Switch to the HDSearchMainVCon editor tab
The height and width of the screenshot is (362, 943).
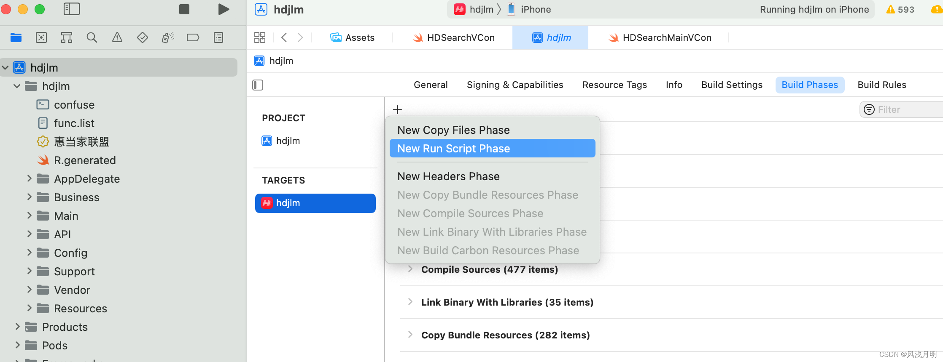[660, 37]
